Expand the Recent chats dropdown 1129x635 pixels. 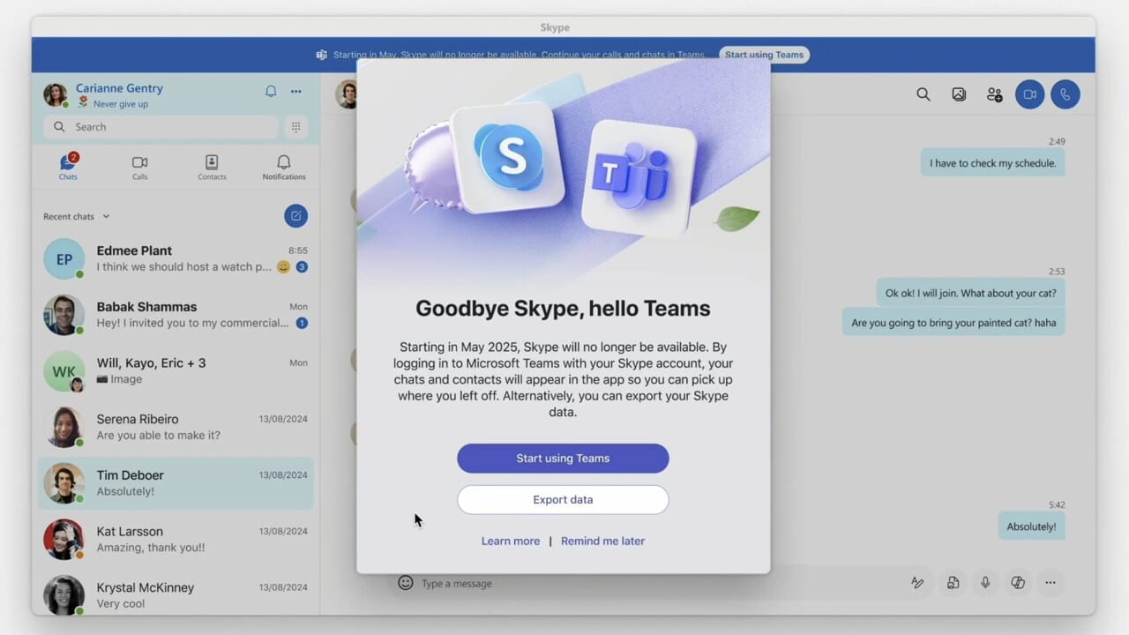click(x=77, y=216)
